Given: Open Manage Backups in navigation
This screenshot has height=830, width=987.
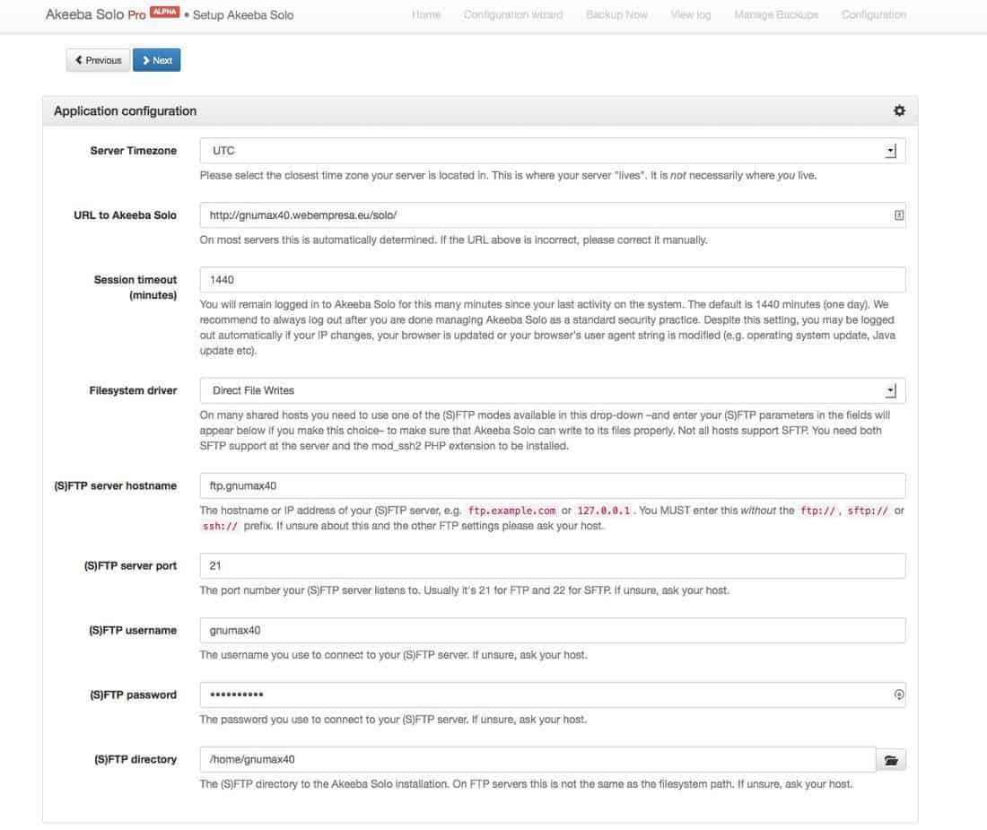Looking at the screenshot, I should tap(776, 14).
